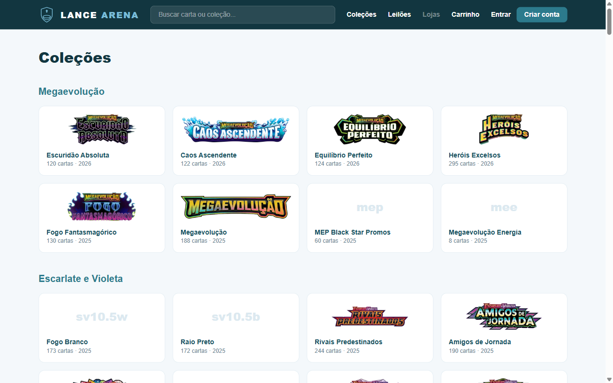Open Megaevolução Energia collection title
The width and height of the screenshot is (613, 383).
pos(485,232)
